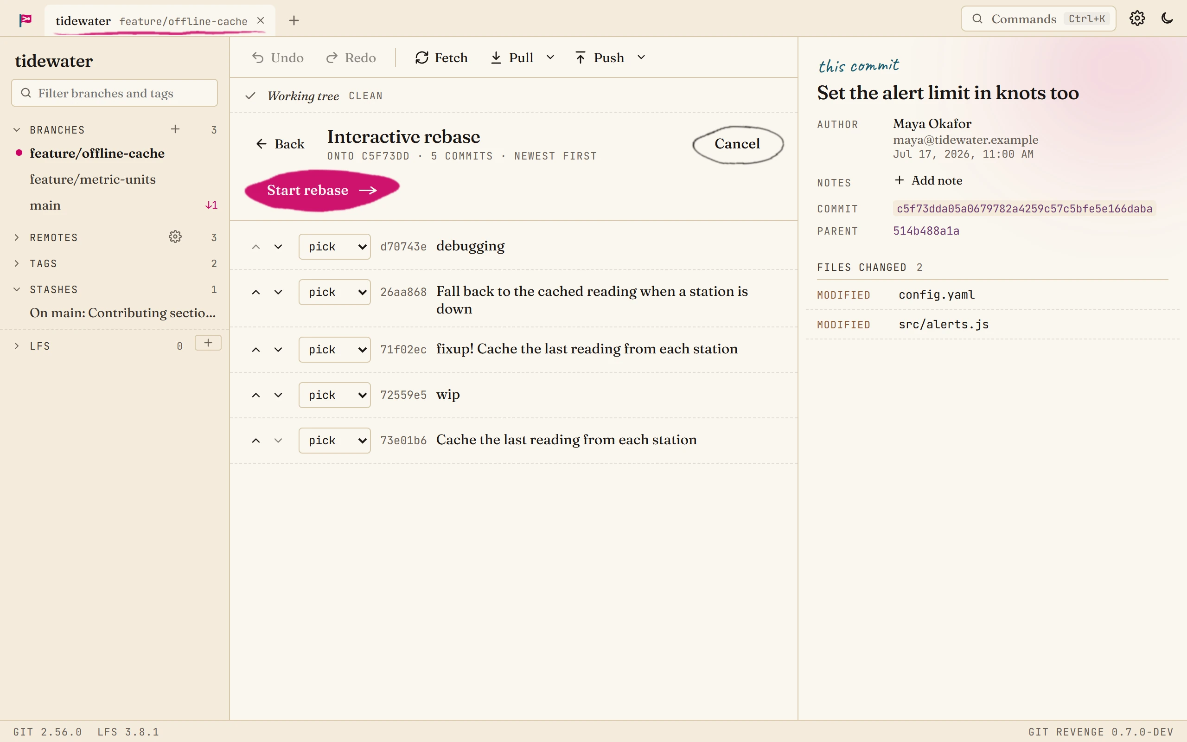Push commits to remote
The width and height of the screenshot is (1187, 742).
(600, 58)
